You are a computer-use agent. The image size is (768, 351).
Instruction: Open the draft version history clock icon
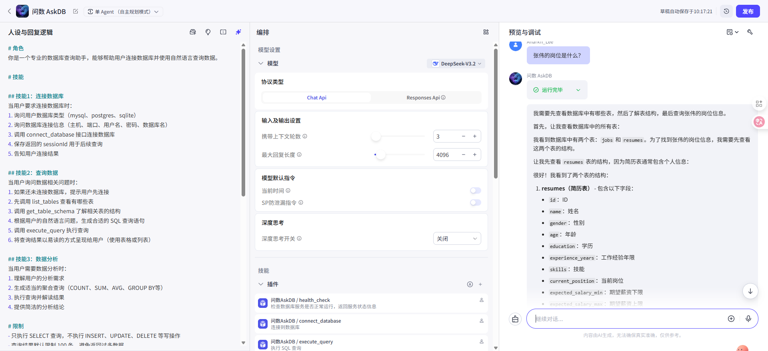(726, 11)
